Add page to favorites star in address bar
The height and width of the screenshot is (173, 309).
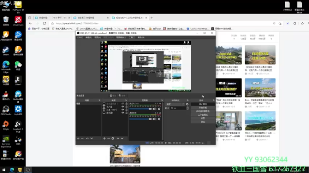point(280,23)
